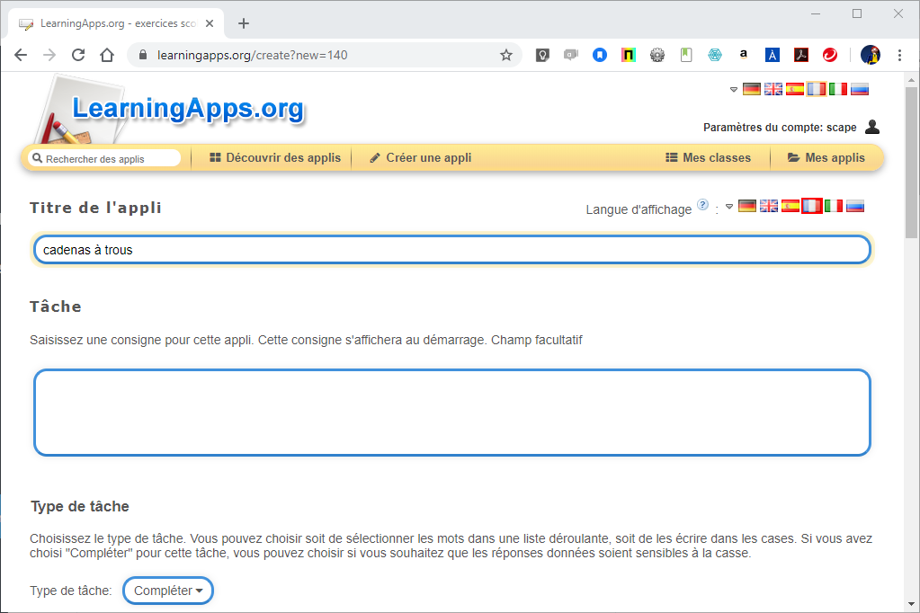The width and height of the screenshot is (920, 613).
Task: Open the Type de tâche Compléter dropdown
Action: [168, 591]
